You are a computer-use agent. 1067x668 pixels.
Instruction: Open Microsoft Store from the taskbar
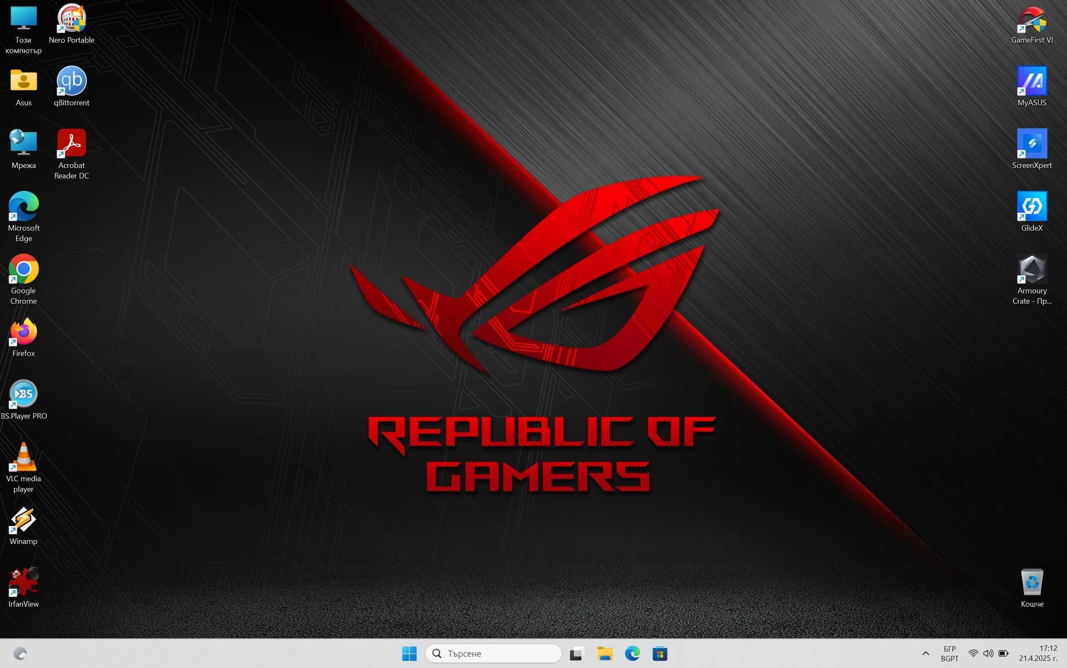[660, 653]
